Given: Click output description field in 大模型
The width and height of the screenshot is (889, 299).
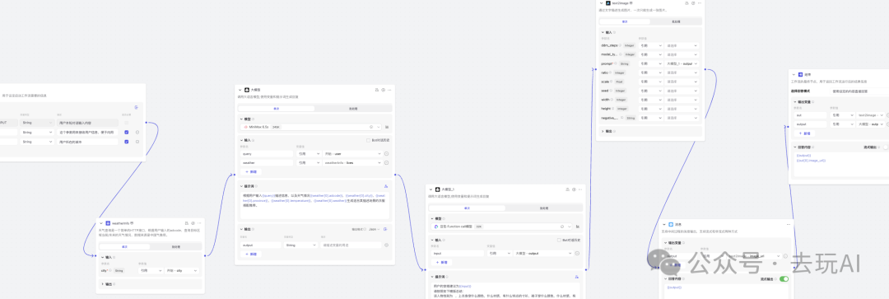Looking at the screenshot, I should tap(351, 245).
